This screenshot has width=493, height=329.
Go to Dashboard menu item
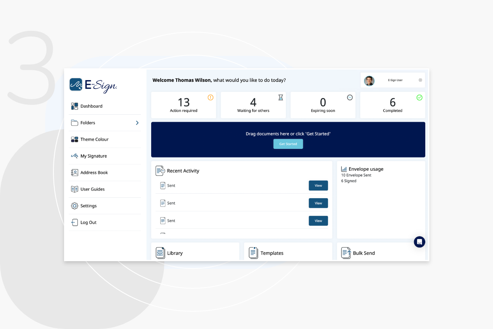click(105, 106)
